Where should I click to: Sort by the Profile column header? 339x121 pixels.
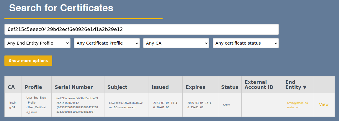33,87
